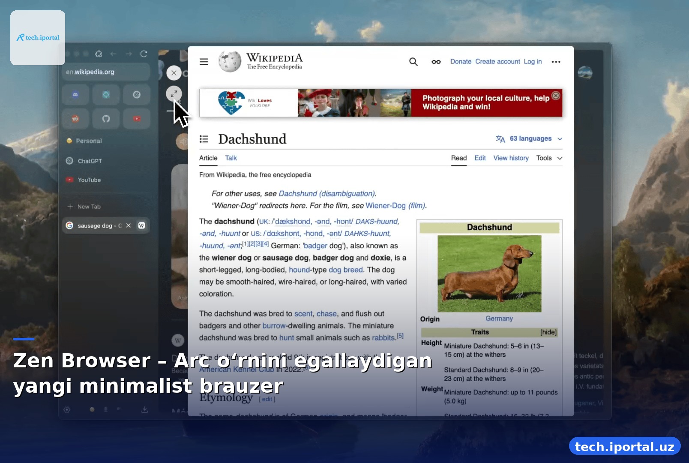
Task: Select the Read tab
Action: (x=458, y=158)
